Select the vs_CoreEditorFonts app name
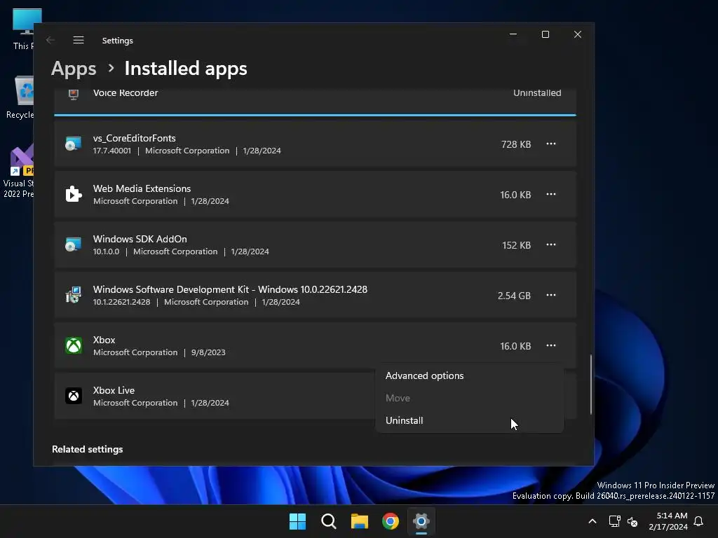 pyautogui.click(x=134, y=138)
